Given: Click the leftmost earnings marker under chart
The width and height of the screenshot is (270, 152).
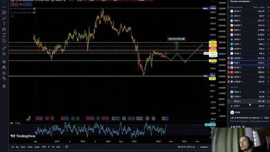Looking at the screenshot, I should coord(38,118).
